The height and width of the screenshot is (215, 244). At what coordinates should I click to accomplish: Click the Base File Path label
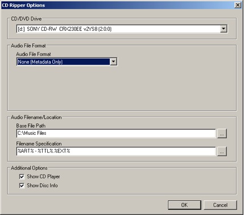pos(31,126)
